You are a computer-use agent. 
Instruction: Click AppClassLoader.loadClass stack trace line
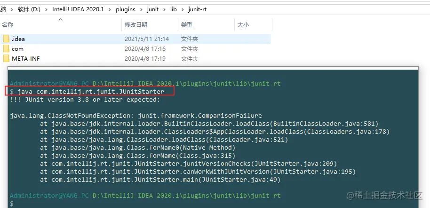(215, 132)
